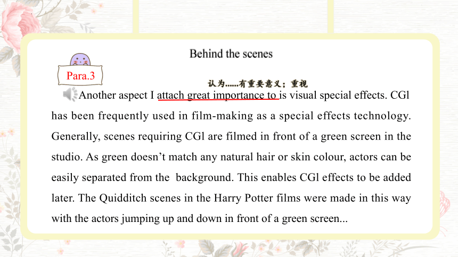Click the purple cartoon character above Para.3
The width and height of the screenshot is (458, 257).
[x=80, y=59]
